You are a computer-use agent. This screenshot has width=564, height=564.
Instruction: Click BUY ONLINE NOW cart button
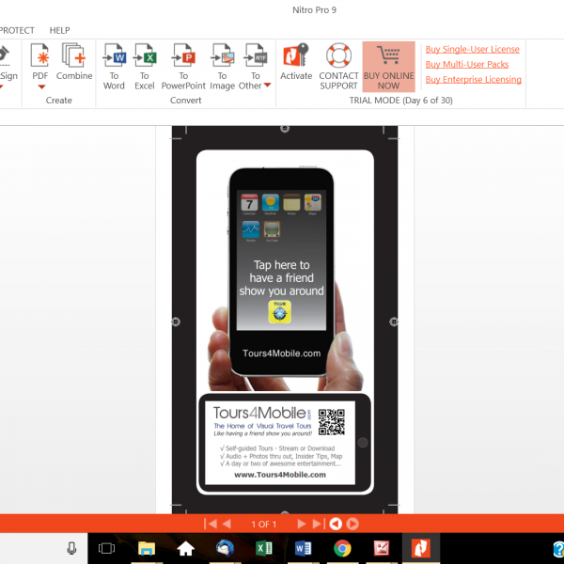[x=388, y=67]
